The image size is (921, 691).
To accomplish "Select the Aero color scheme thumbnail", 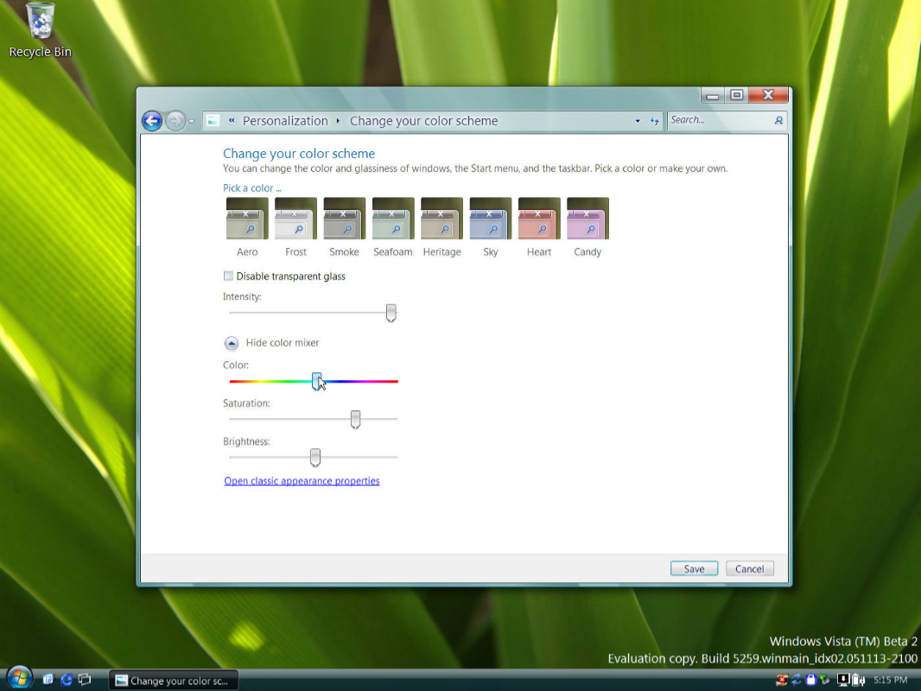I will coord(247,219).
